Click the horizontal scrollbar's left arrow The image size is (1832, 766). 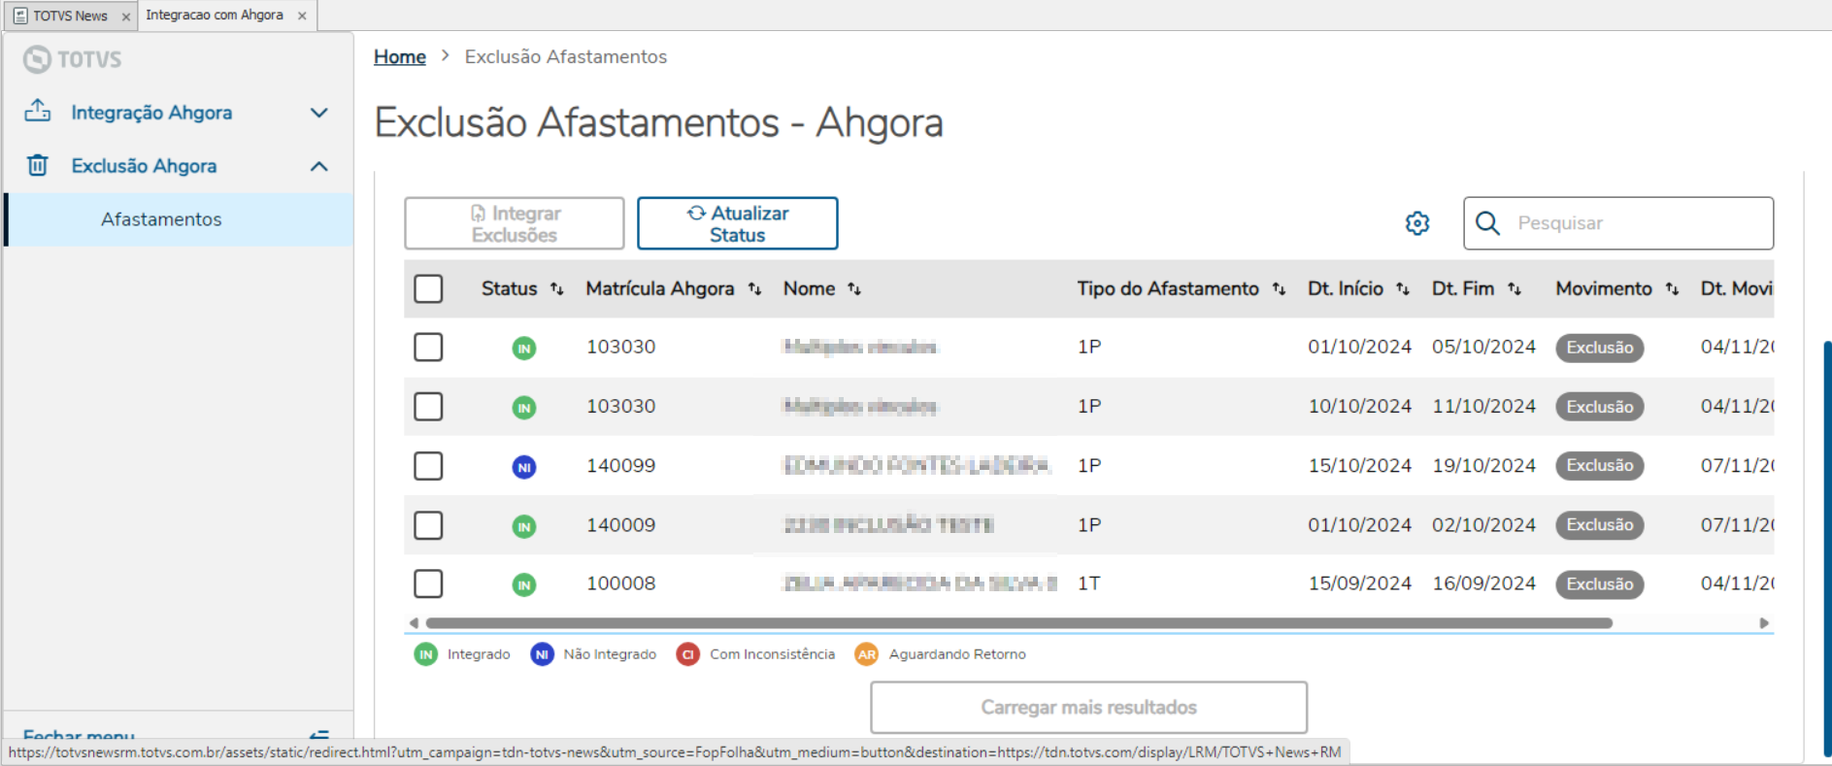415,623
